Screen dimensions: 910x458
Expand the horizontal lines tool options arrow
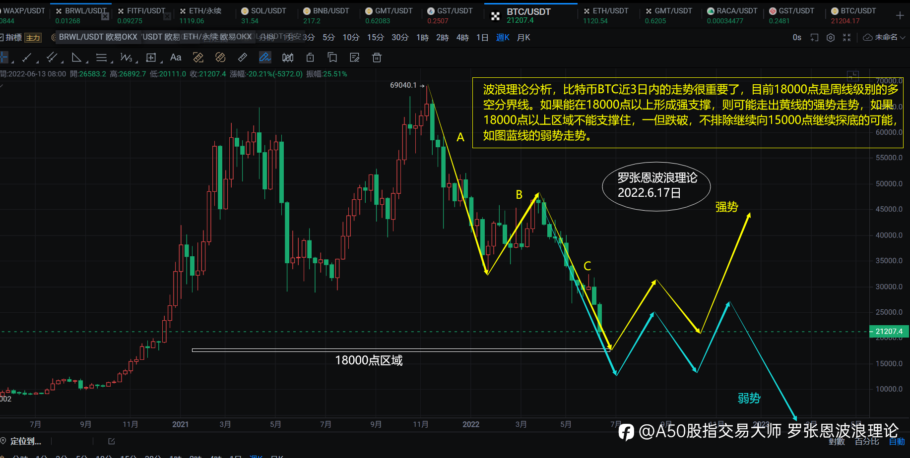point(112,61)
